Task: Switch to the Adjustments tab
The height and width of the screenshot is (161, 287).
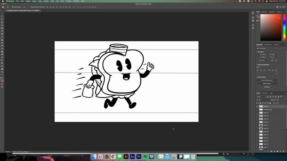Action: pos(268,45)
